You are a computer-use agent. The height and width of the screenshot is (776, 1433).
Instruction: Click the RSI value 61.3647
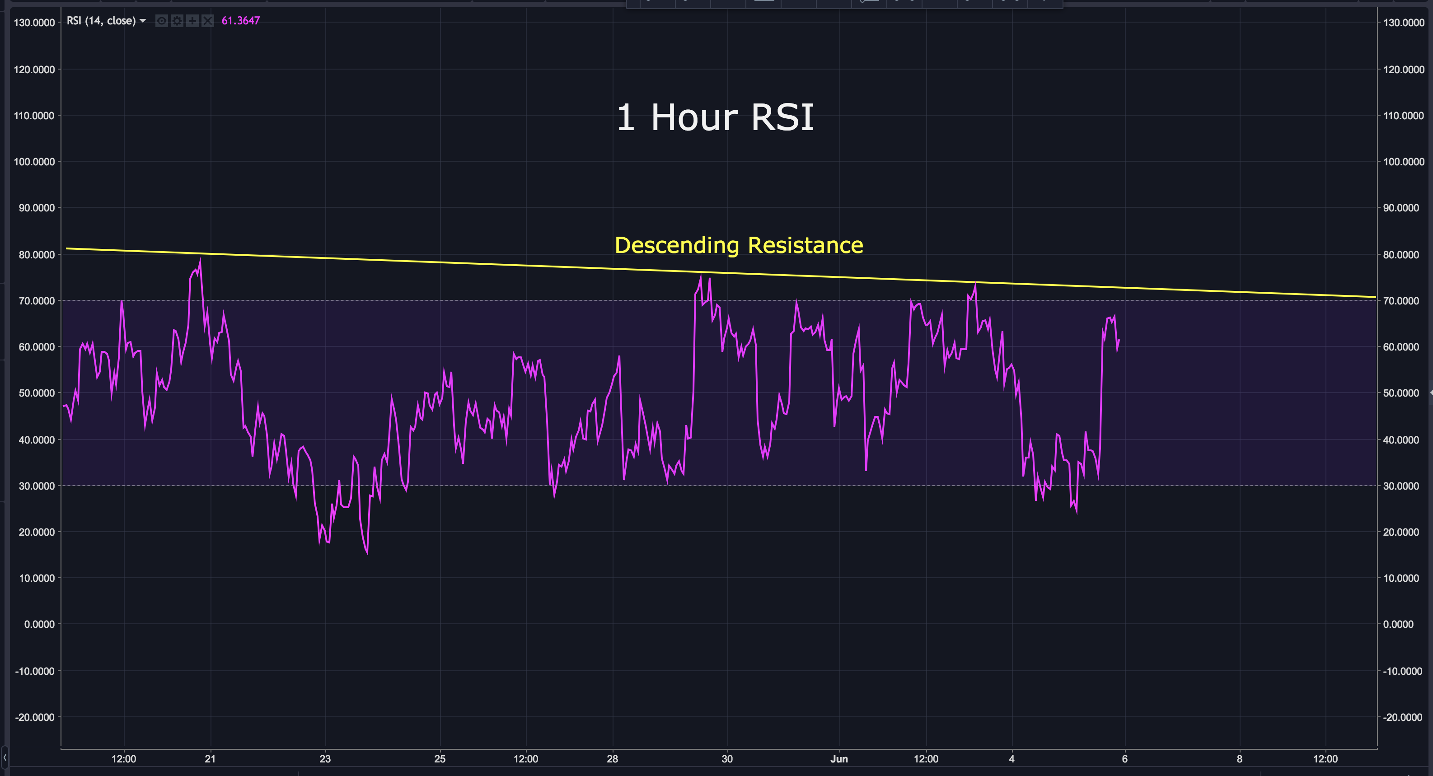[x=240, y=21]
